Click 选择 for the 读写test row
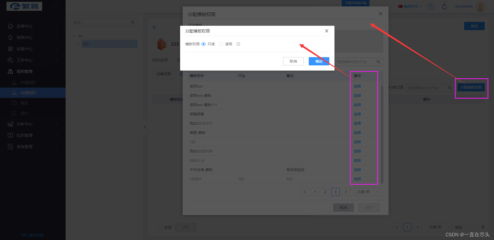Screen dimensions: 494x240 (x=357, y=86)
